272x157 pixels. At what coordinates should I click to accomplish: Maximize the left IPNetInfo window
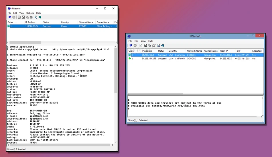(105, 8)
